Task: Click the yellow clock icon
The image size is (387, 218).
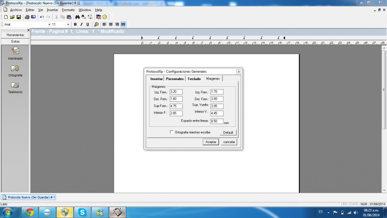Action: tap(105, 17)
